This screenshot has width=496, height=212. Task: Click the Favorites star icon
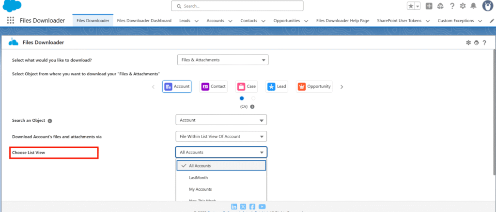tap(411, 6)
